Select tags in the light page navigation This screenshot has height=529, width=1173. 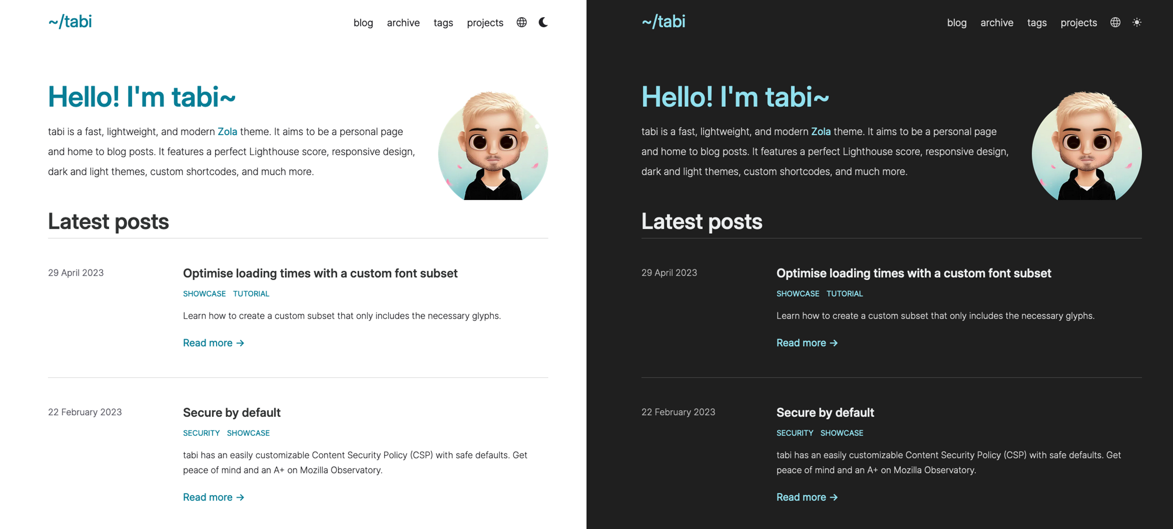point(443,23)
